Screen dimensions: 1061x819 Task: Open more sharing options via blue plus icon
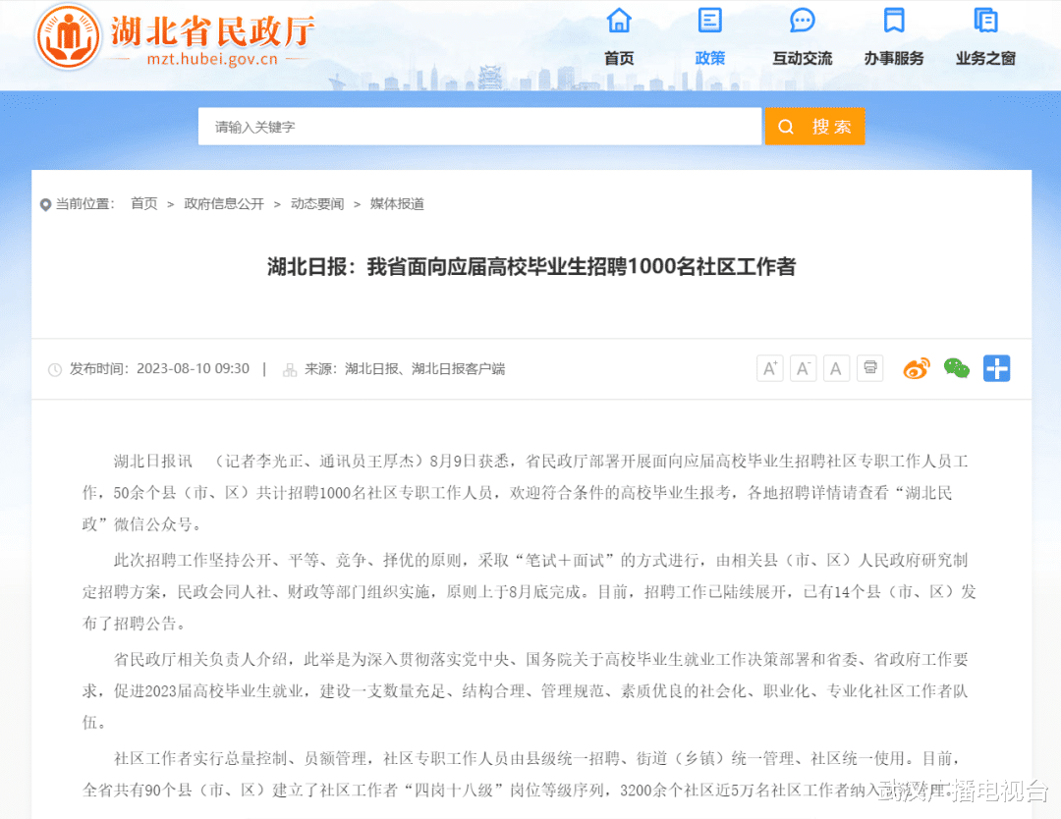pos(996,367)
